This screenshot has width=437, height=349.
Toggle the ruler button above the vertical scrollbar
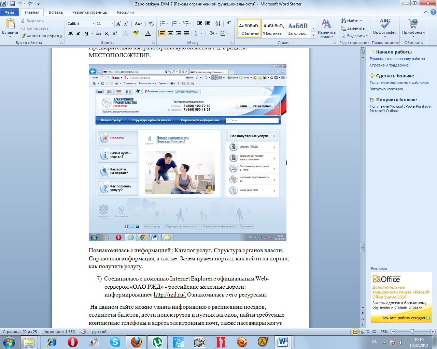point(363,51)
